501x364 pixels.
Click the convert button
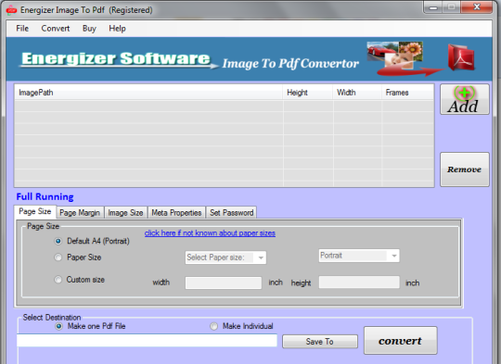401,341
